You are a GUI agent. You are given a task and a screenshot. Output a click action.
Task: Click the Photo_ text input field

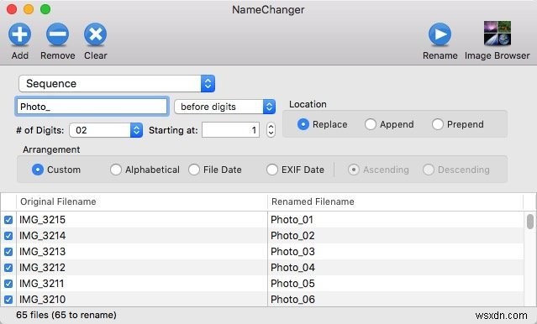pos(92,107)
